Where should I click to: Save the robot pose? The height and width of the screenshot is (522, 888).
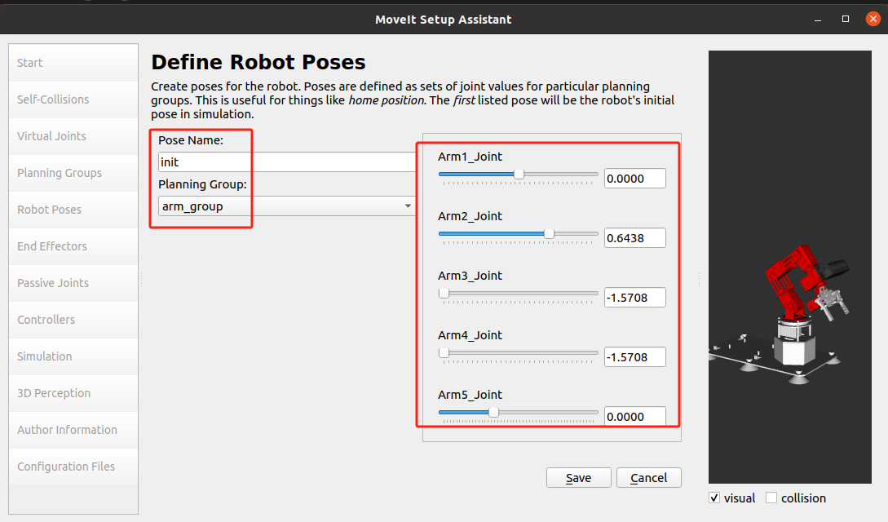click(x=578, y=478)
